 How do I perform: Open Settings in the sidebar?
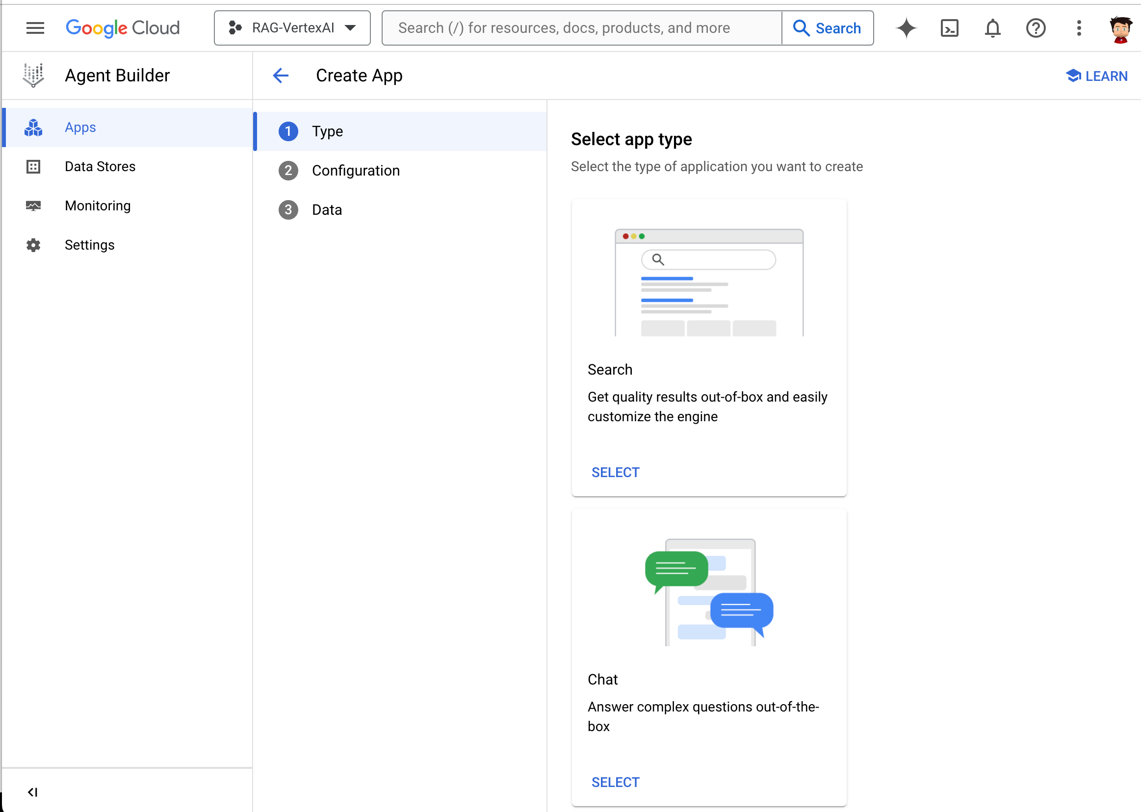pos(90,245)
